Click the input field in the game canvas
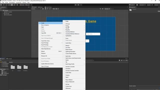 point(93,34)
